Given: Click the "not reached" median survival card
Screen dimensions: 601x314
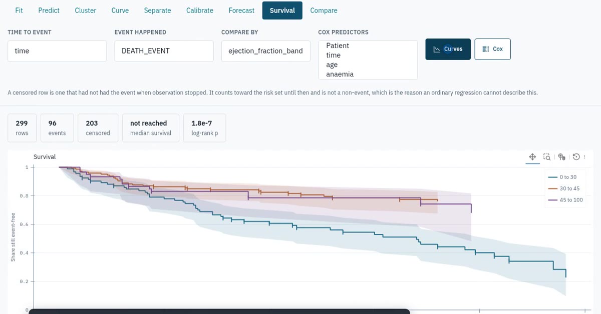Looking at the screenshot, I should [x=151, y=128].
